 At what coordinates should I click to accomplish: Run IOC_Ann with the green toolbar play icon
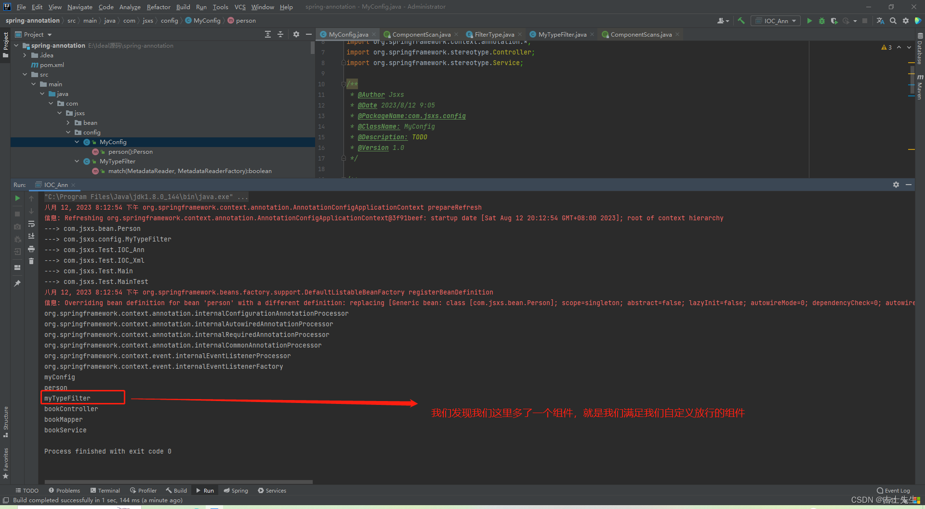(x=809, y=21)
